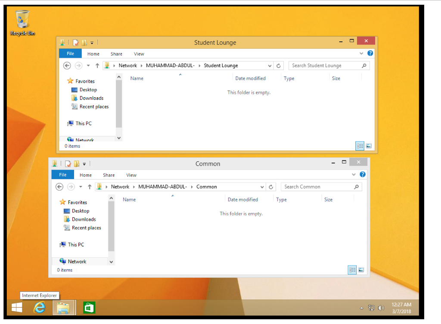Switch to large icons view in Common window

tap(361, 270)
